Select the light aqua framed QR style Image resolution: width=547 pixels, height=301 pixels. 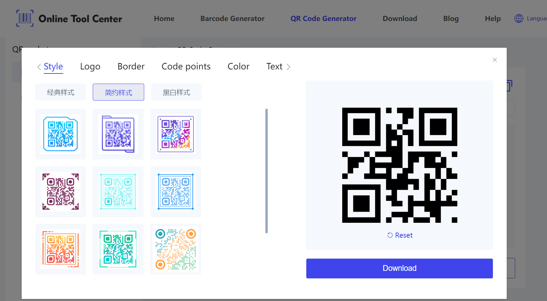118,192
